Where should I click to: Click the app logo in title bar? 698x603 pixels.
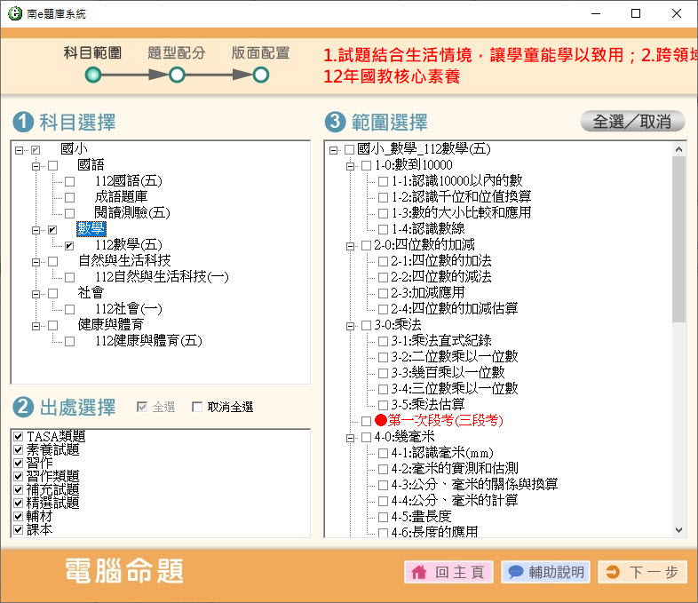pyautogui.click(x=12, y=13)
